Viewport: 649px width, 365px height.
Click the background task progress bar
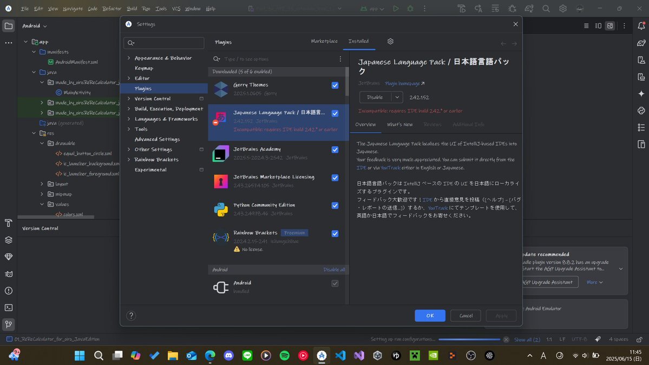coord(469,340)
